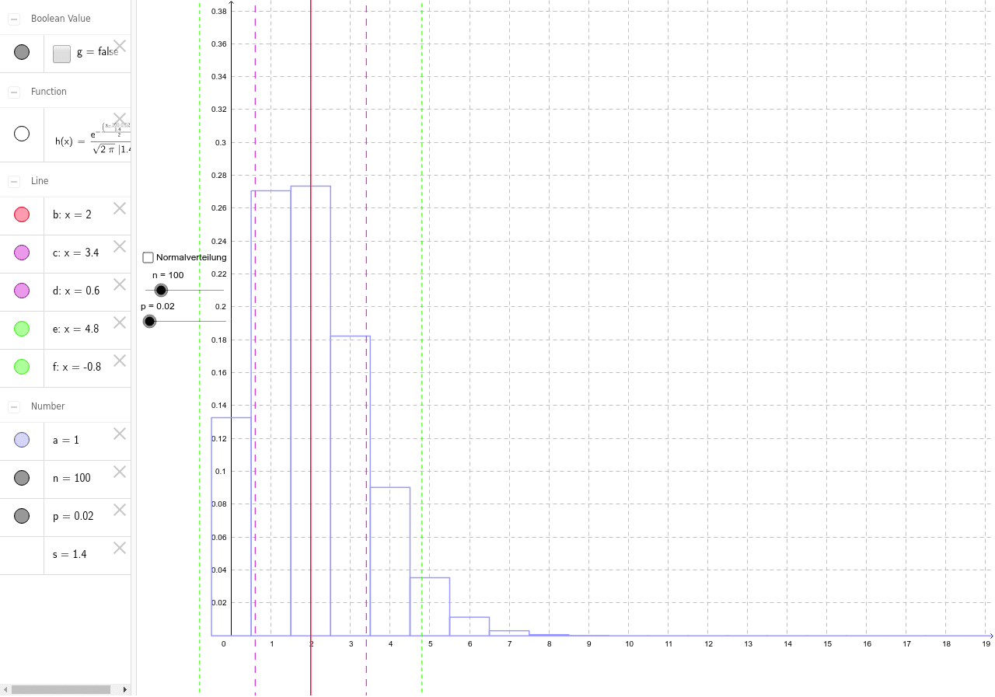This screenshot has width=995, height=697.
Task: Collapse the Function section
Action: click(14, 92)
